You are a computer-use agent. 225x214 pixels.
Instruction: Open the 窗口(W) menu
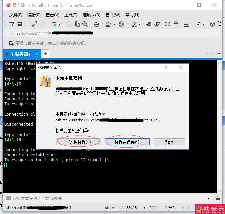pos(112,15)
